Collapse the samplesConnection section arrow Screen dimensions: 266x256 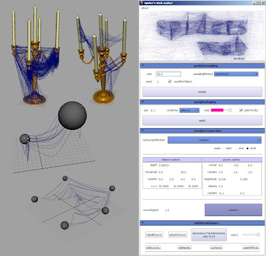142,131
